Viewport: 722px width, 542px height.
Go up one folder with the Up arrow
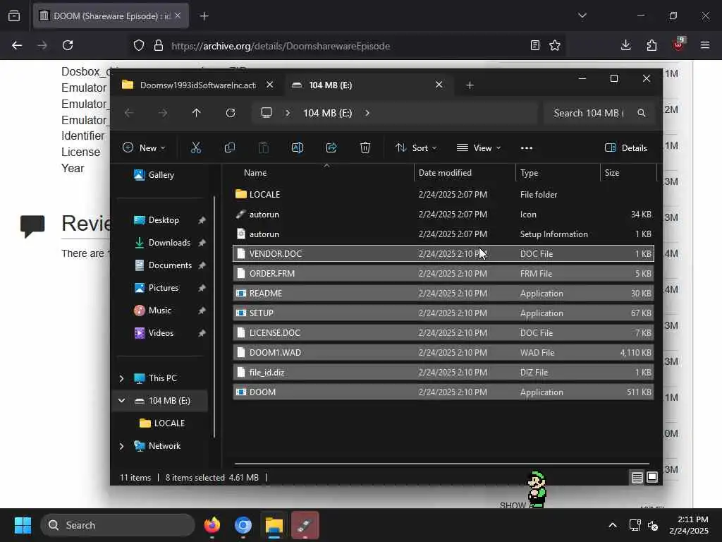point(197,113)
